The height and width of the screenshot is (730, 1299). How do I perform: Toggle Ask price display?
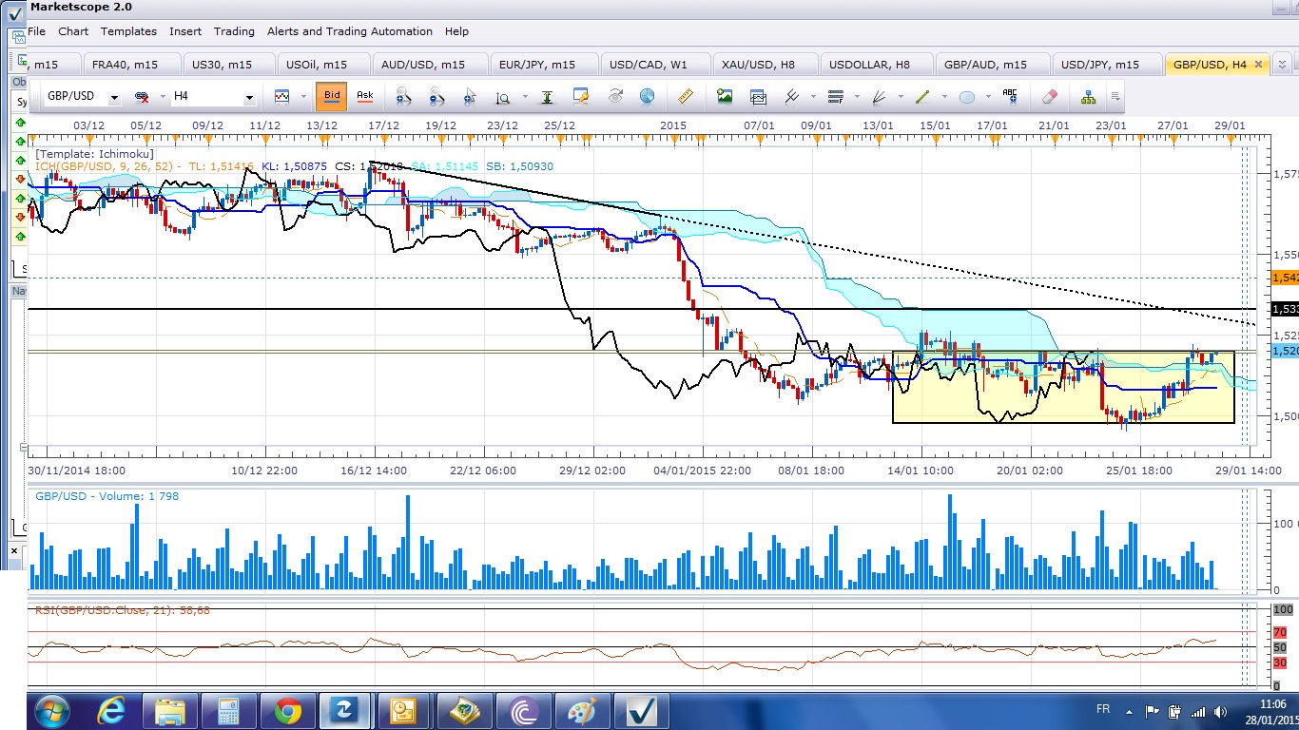pyautogui.click(x=364, y=96)
